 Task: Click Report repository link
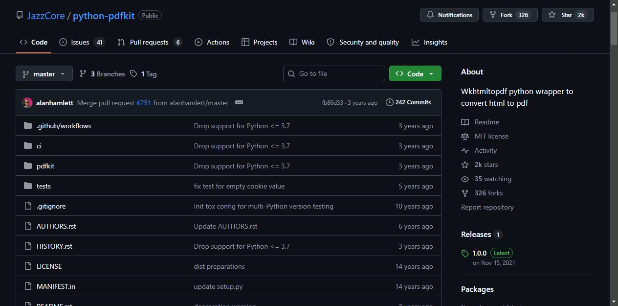[x=487, y=207]
